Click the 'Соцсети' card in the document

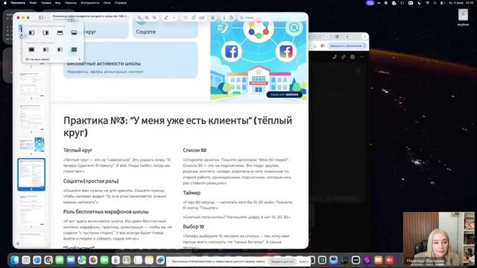(165, 30)
